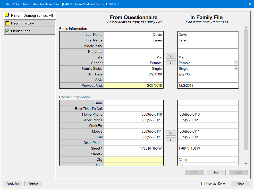Viewport: 254px width, 190px height.
Task: Click the Undo button
Action: point(194,172)
